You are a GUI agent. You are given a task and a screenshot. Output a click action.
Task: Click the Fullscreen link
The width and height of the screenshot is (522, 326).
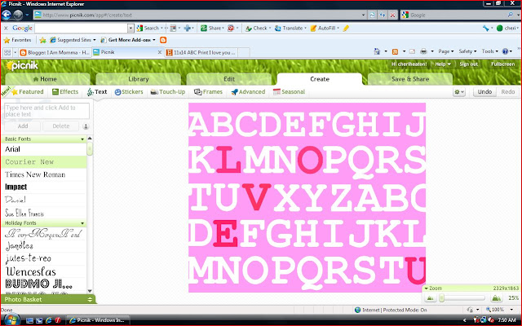pyautogui.click(x=502, y=64)
